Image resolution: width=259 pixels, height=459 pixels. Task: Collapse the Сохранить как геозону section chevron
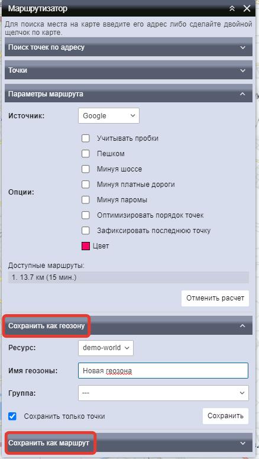coord(242,325)
